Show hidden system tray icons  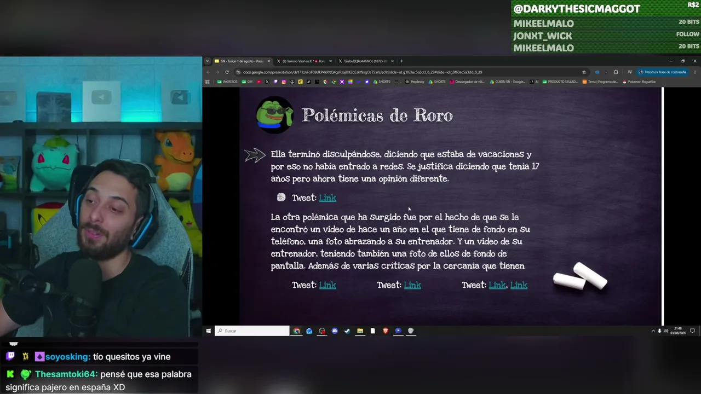(653, 331)
